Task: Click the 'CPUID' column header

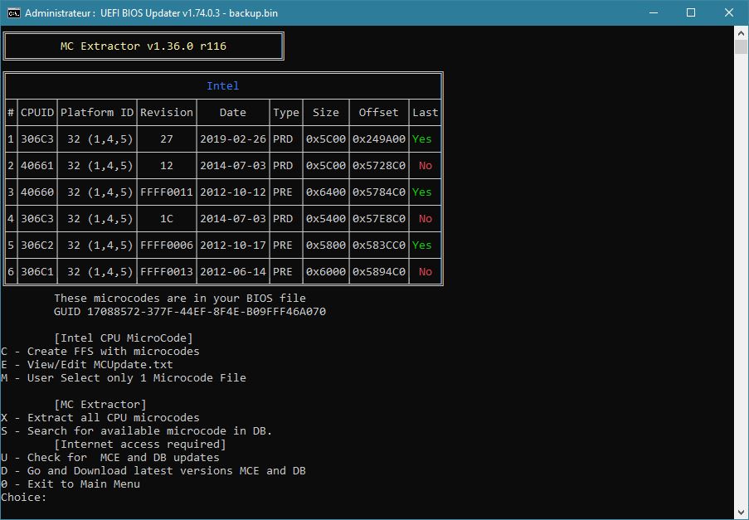Action: click(37, 113)
